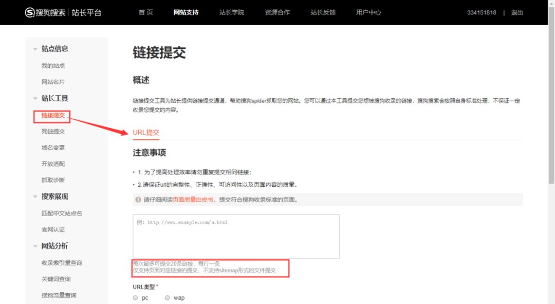Image resolution: width=555 pixels, height=304 pixels.
Task: Click the 概述 heading
Action: [141, 80]
